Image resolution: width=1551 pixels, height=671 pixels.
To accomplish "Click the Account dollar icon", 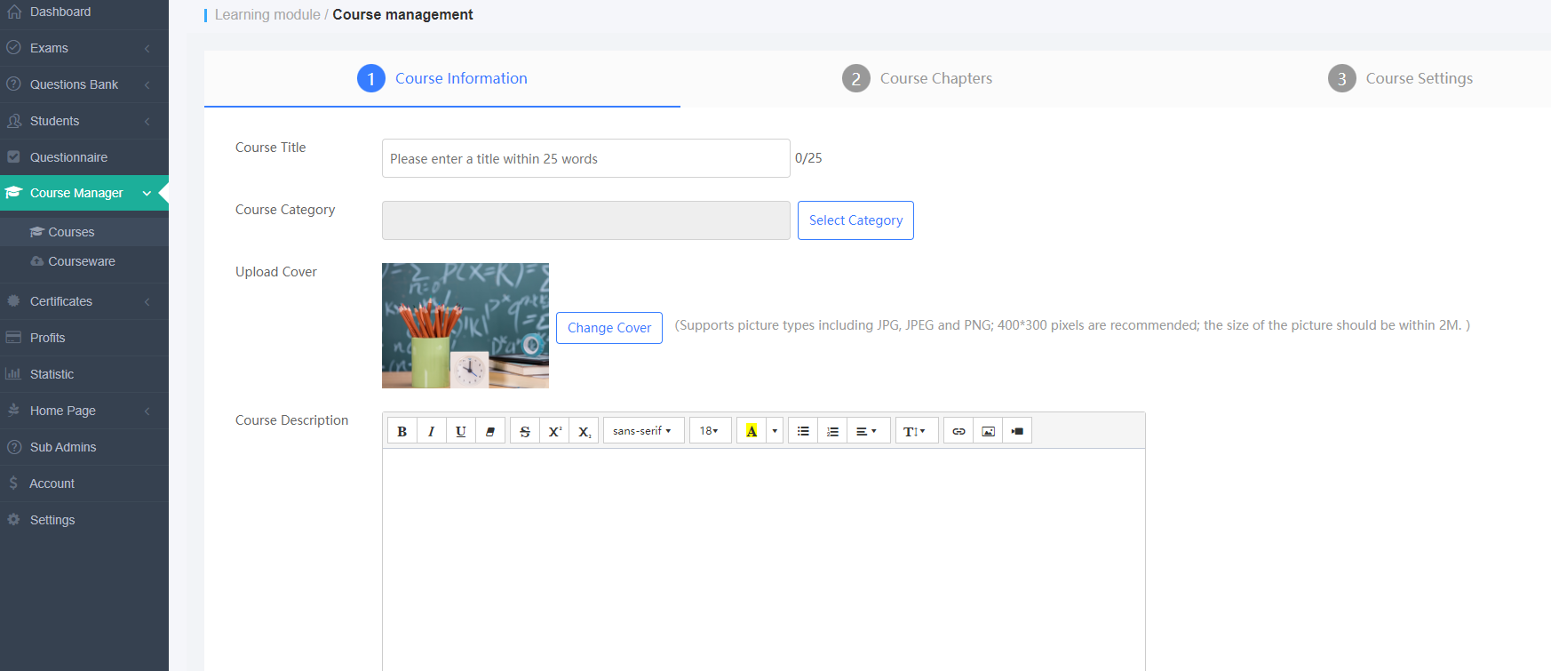I will click(x=13, y=483).
